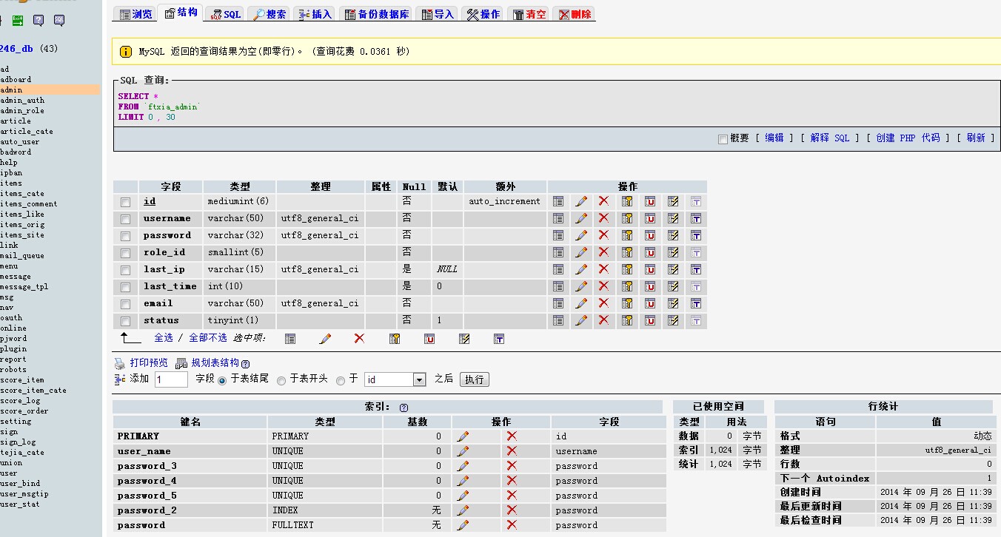Image resolution: width=1001 pixels, height=537 pixels.
Task: Select the 于表开头 radio option
Action: pyautogui.click(x=281, y=380)
